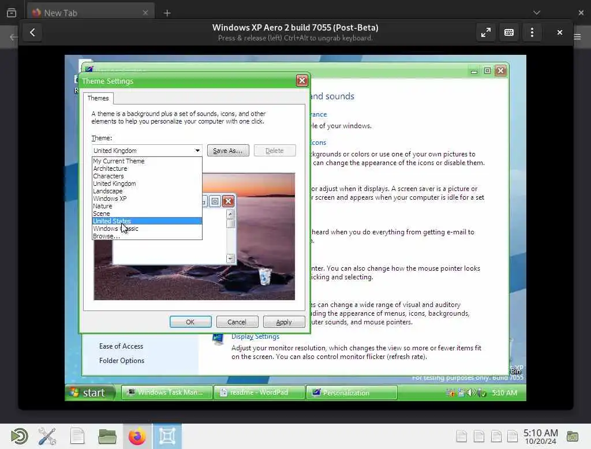Collapse the Theme combo box arrow
This screenshot has height=449, width=591.
click(197, 151)
